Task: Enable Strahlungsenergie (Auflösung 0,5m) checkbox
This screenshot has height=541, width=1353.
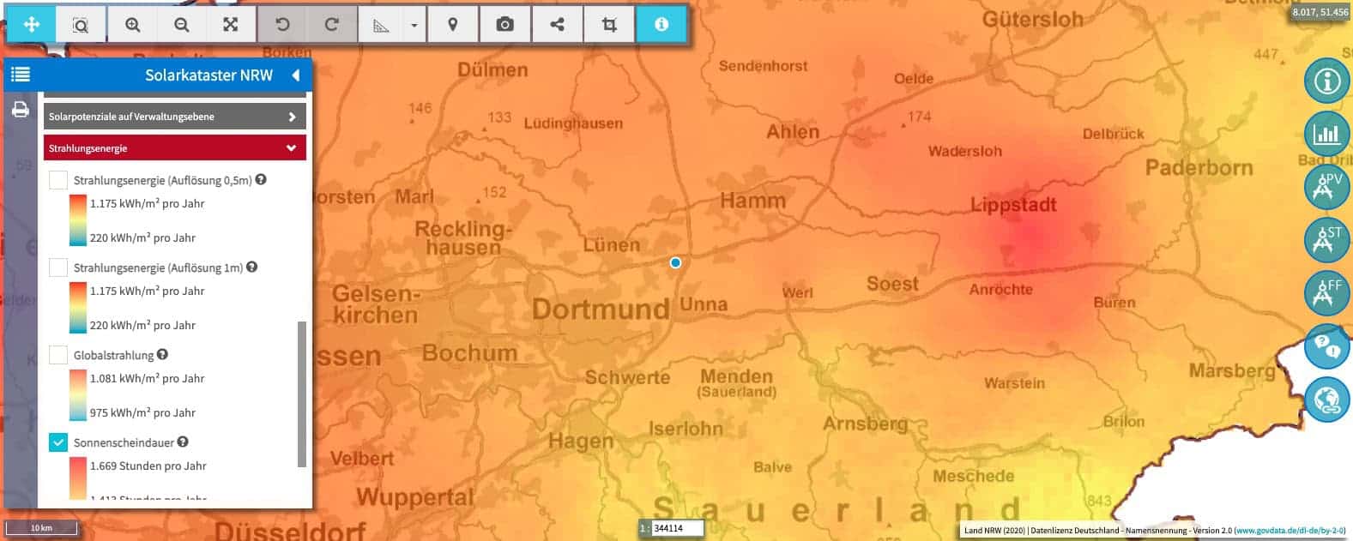Action: [58, 180]
